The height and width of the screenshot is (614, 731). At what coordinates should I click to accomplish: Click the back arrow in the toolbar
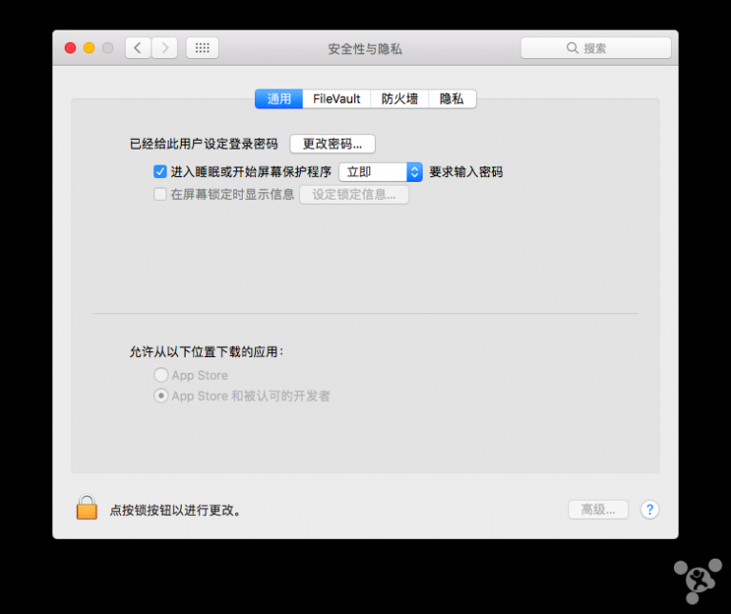click(138, 48)
